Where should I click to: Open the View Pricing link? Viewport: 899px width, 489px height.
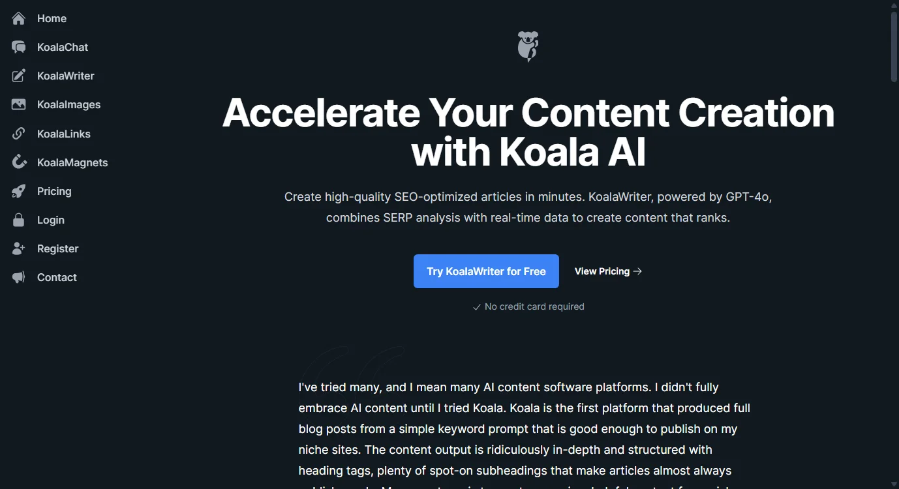point(607,271)
